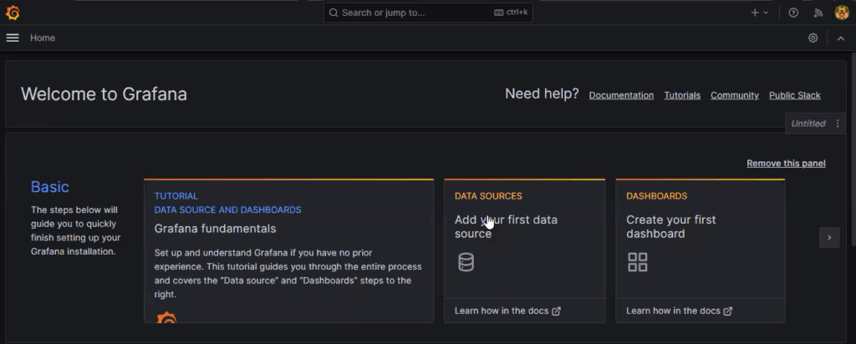Screen dimensions: 856x344
Task: Click the DATA SOURCES card label
Action: click(488, 195)
